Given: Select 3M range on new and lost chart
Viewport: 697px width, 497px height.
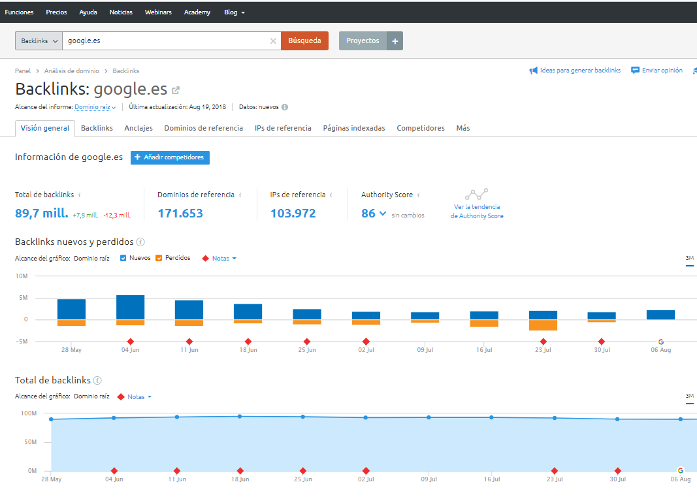Looking at the screenshot, I should pyautogui.click(x=689, y=258).
